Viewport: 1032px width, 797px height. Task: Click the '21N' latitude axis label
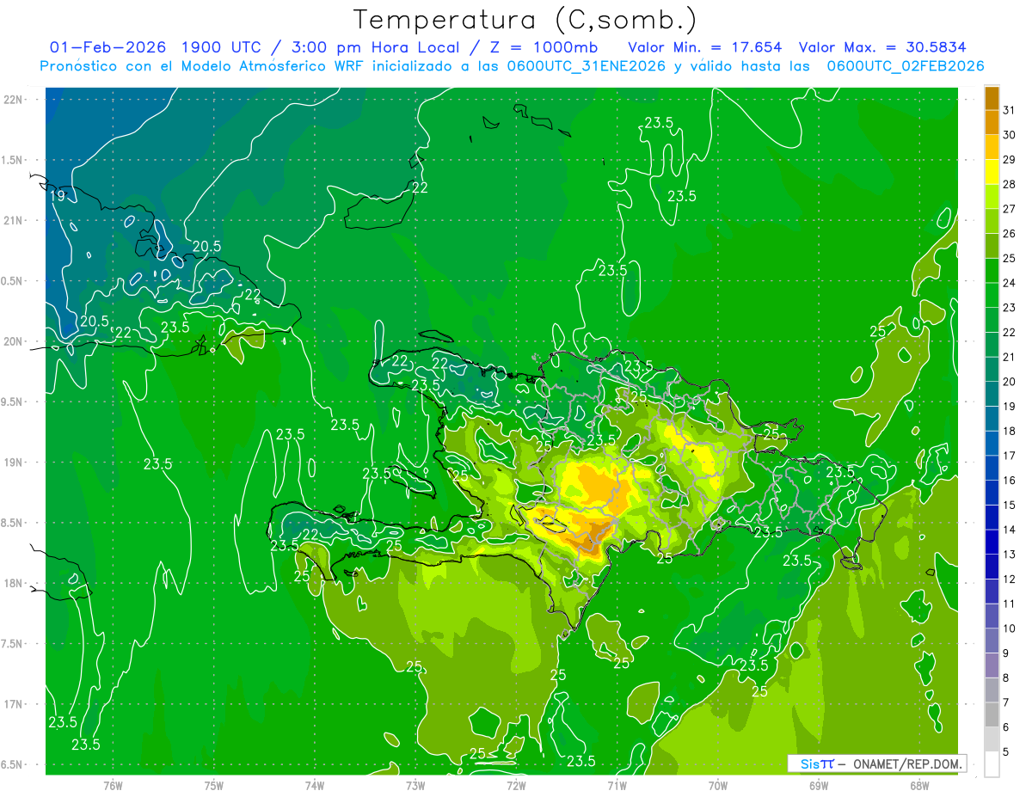click(13, 220)
